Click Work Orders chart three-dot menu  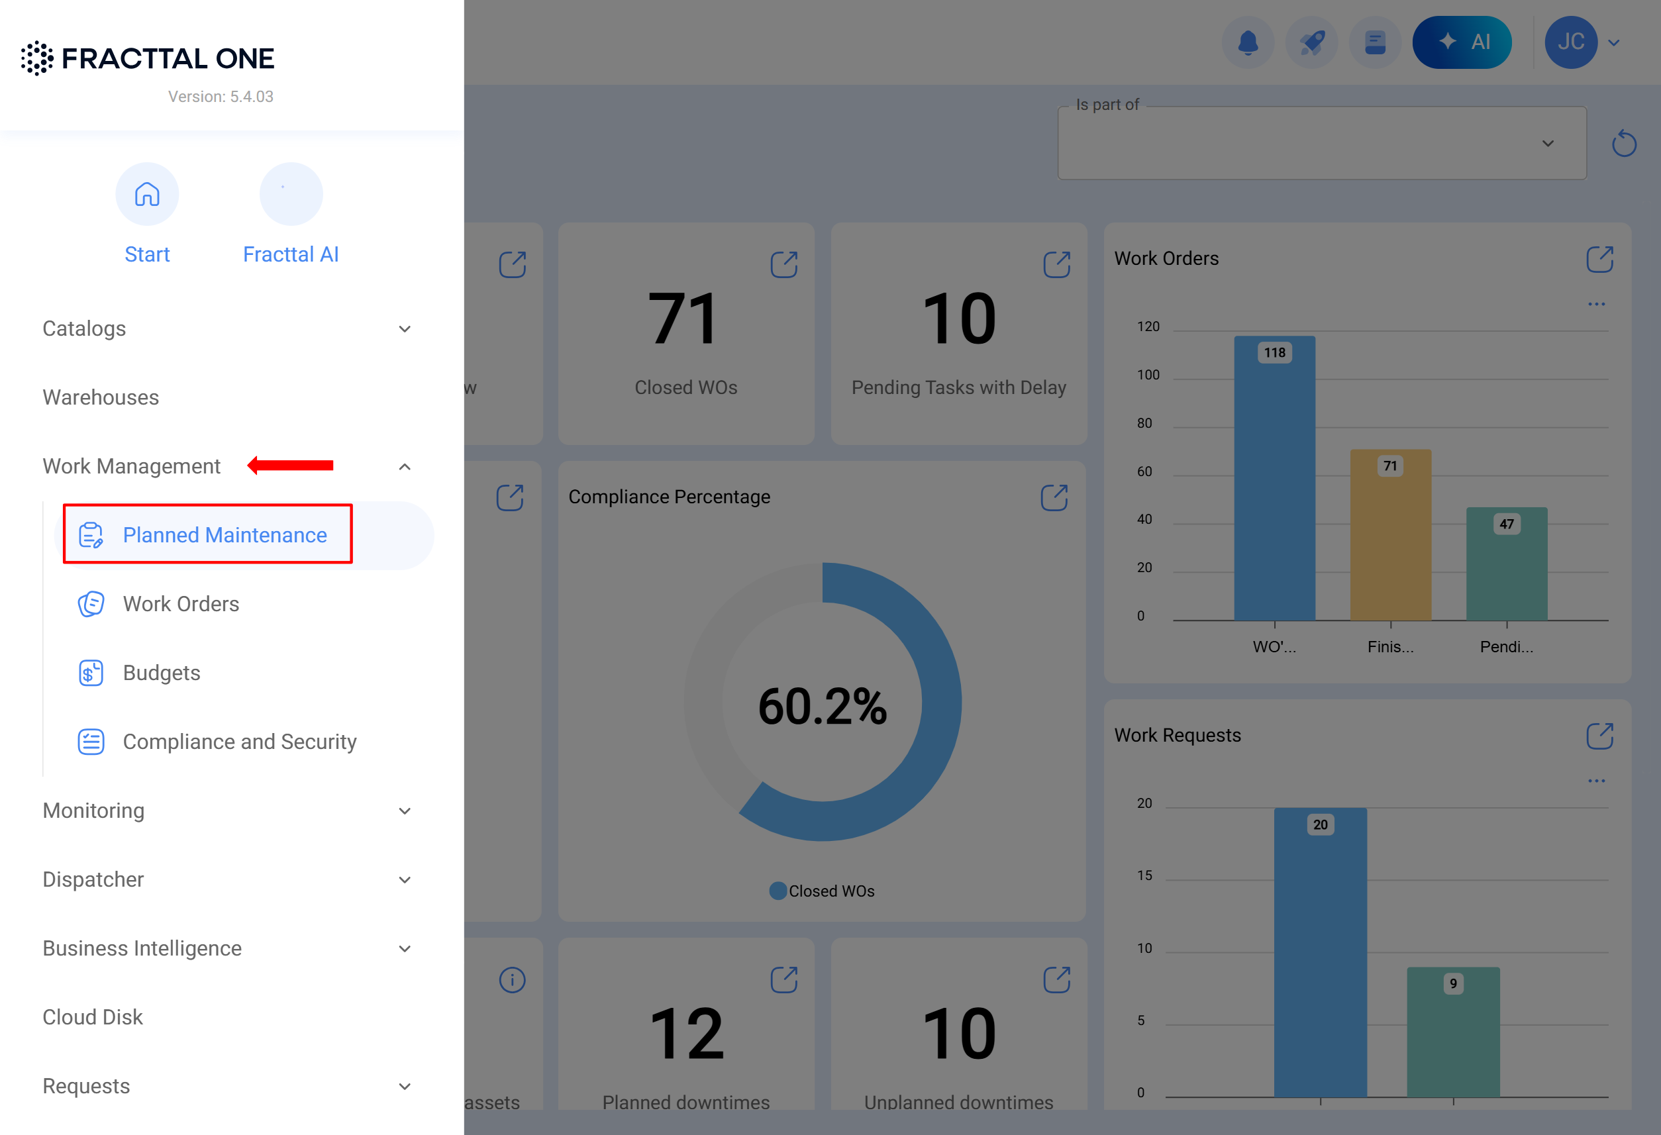coord(1596,305)
